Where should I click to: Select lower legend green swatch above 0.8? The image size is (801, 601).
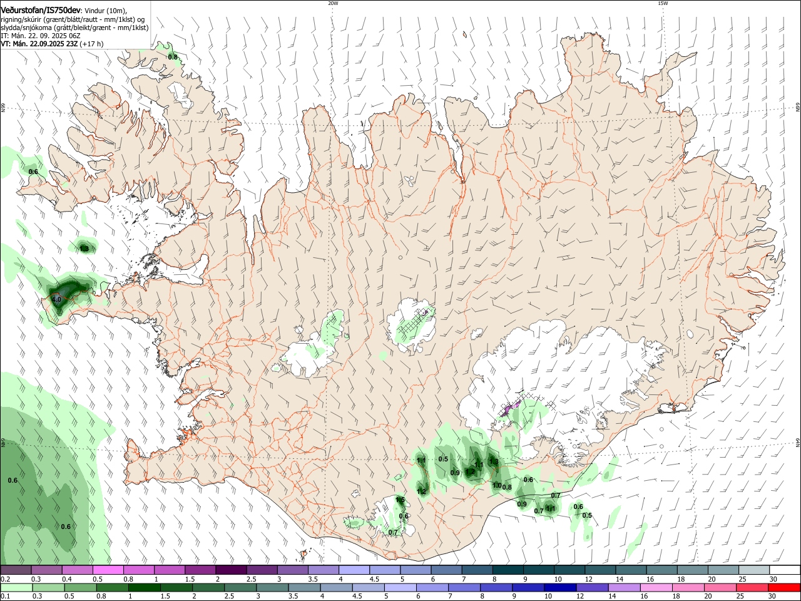[x=112, y=587]
